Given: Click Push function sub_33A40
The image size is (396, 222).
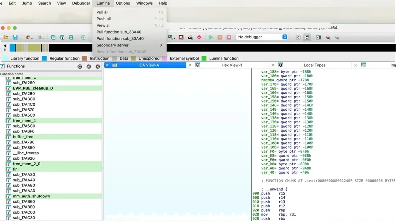Looking at the screenshot, I should pyautogui.click(x=129, y=38).
